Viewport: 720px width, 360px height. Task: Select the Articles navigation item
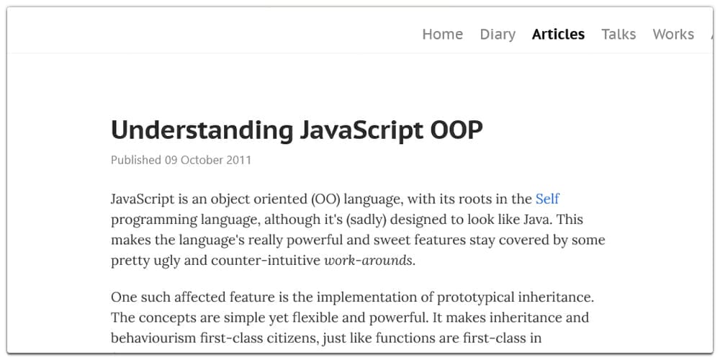point(558,35)
